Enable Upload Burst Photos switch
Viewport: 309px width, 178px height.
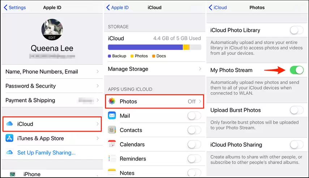297,110
